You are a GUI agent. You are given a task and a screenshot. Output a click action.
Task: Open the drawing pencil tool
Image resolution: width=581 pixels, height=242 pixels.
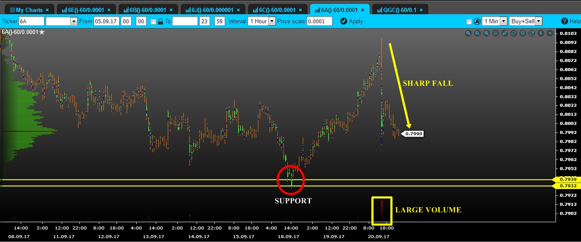pos(505,33)
